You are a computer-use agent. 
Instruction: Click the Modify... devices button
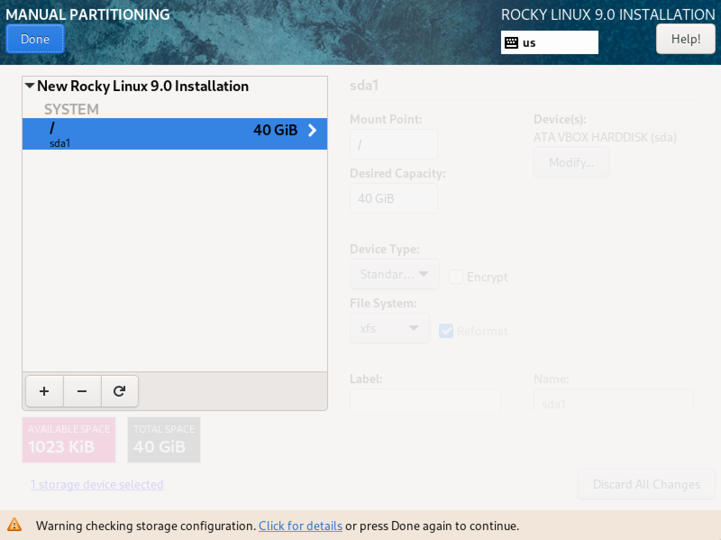pos(571,162)
